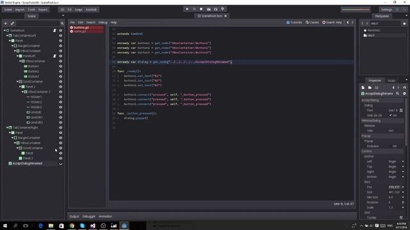Collapse the TabContainerLeft node

tap(7, 36)
